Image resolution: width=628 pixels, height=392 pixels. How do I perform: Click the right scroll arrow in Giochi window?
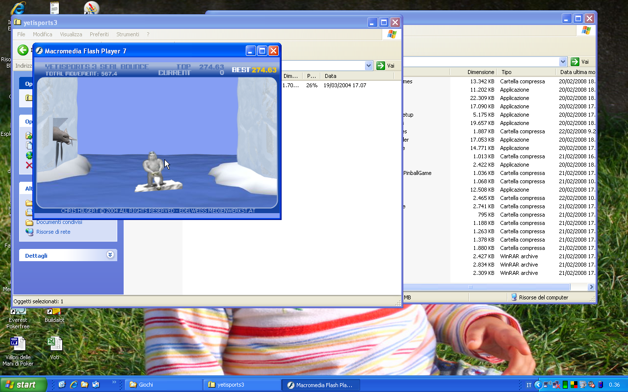click(x=591, y=287)
